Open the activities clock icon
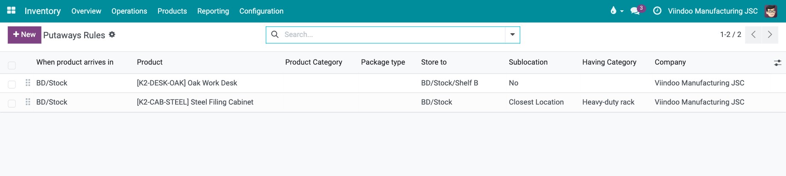Screen dimensions: 786x176 [657, 11]
